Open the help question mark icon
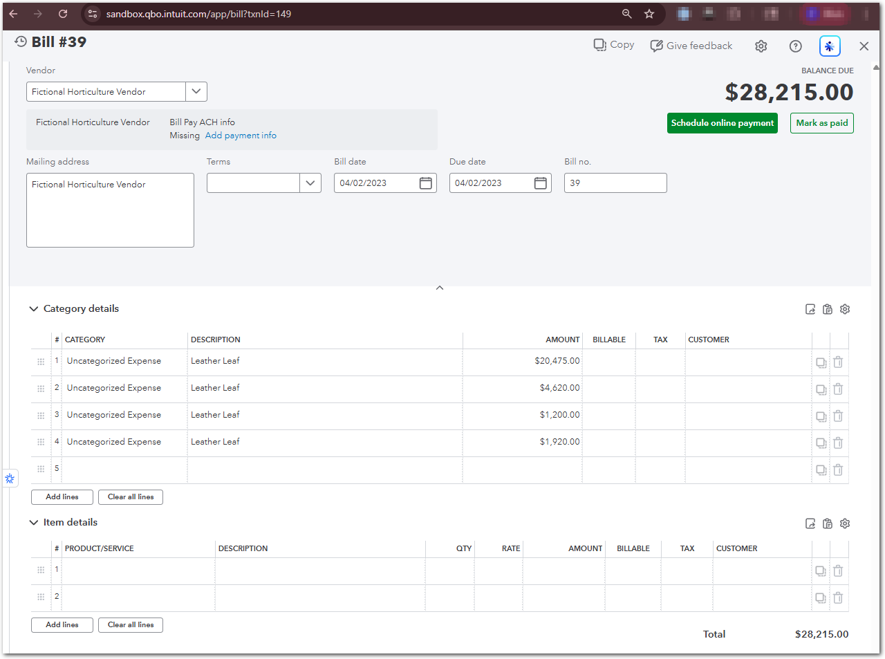Image resolution: width=885 pixels, height=659 pixels. coord(796,46)
